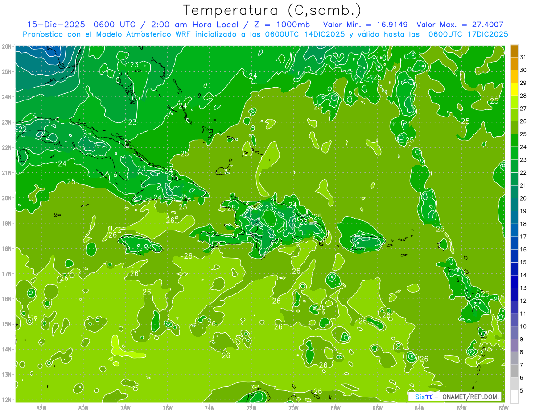Select the gray legend swatch between 6 and 7

514,371
